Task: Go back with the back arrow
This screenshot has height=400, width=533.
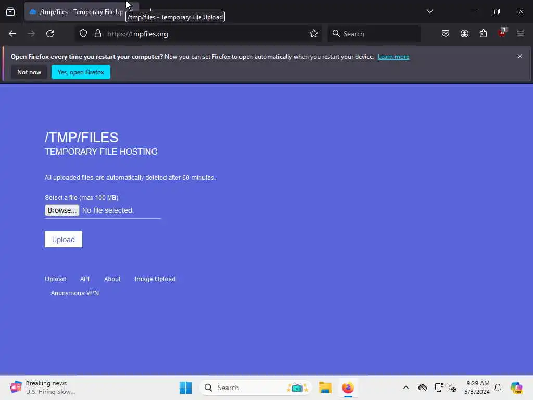Action: point(12,34)
